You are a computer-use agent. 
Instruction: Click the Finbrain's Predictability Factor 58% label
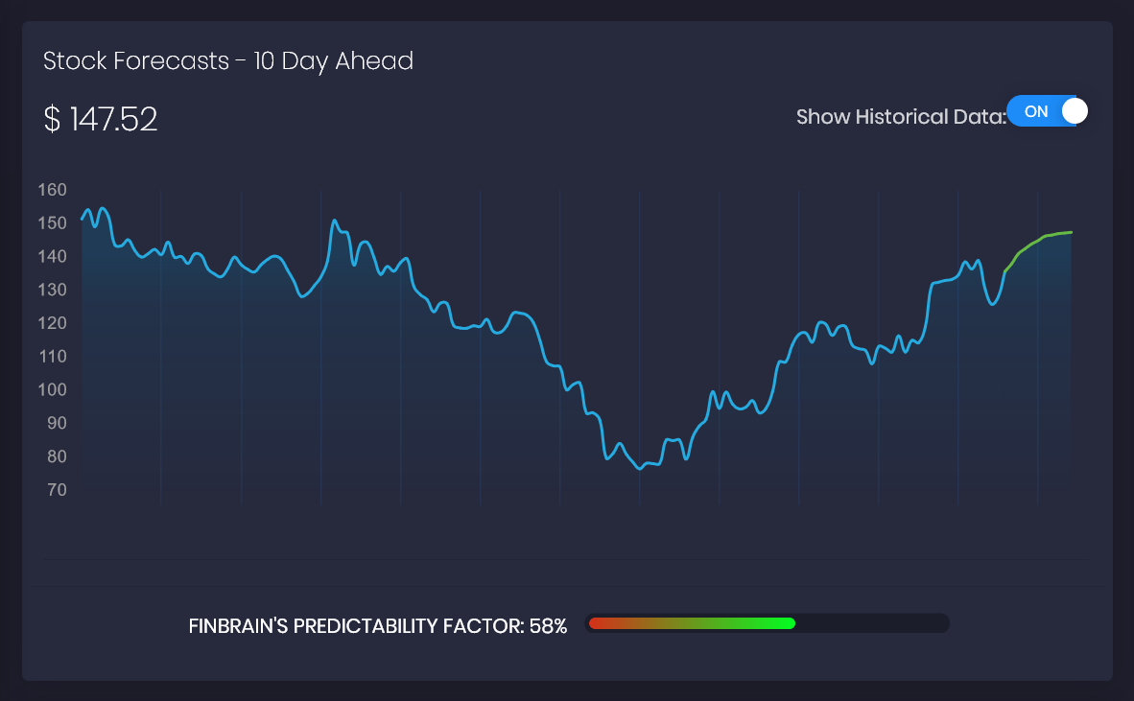point(378,626)
